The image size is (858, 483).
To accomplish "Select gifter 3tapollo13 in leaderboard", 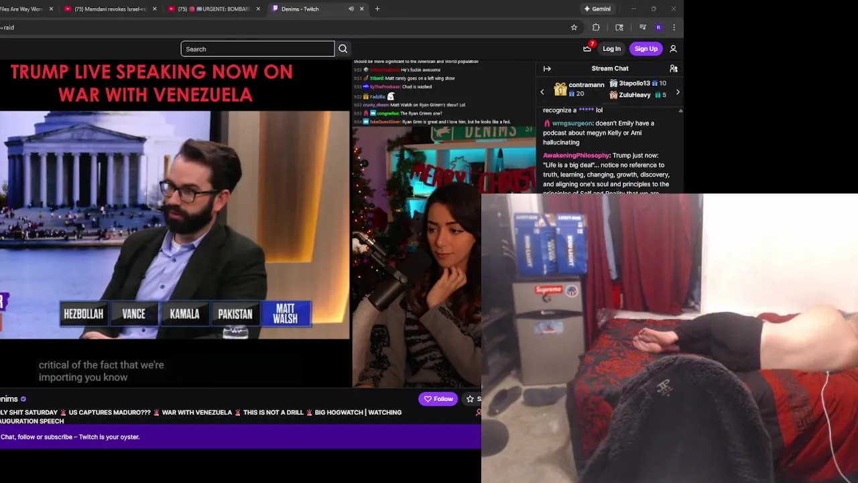I will coord(637,83).
